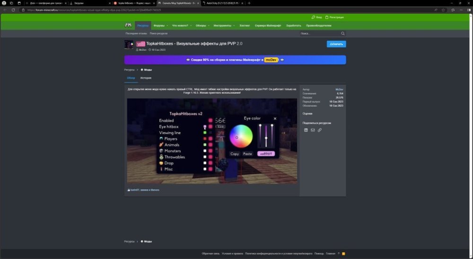Open the TopkaHitboxes v2 screenshot image
The height and width of the screenshot is (259, 473).
[x=212, y=141]
